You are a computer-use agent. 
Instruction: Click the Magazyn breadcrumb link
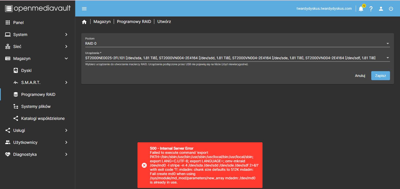coord(102,22)
